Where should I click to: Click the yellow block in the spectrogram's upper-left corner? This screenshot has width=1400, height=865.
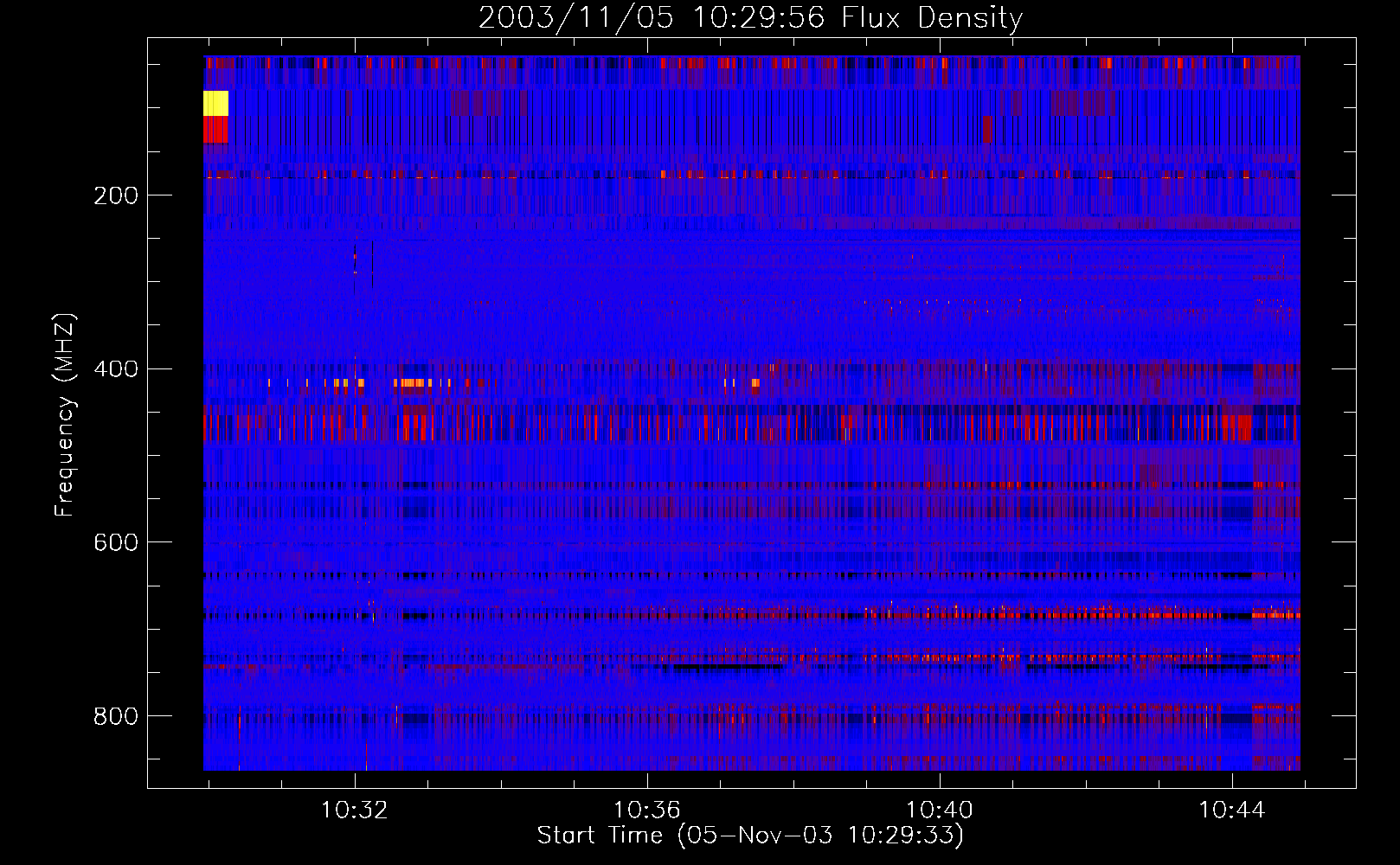215,103
